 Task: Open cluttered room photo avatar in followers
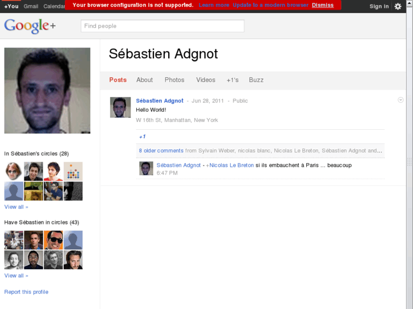coord(14,240)
